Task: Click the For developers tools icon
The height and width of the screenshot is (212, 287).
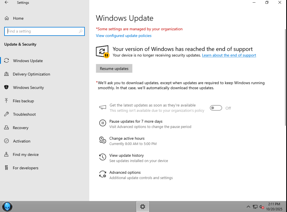Action: 6,168
